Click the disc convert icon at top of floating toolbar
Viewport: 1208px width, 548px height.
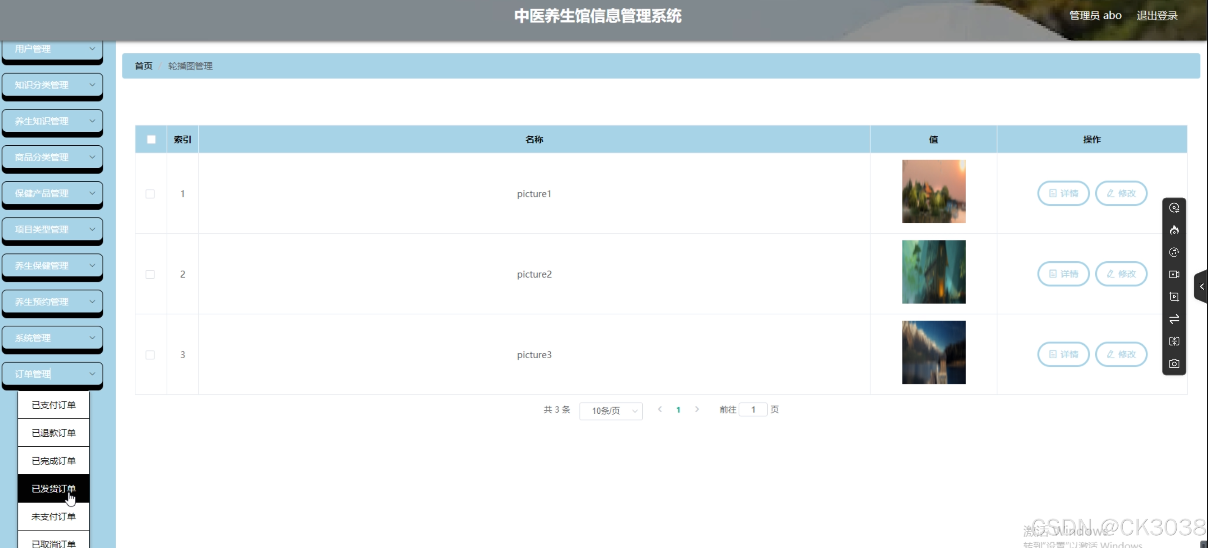tap(1174, 208)
